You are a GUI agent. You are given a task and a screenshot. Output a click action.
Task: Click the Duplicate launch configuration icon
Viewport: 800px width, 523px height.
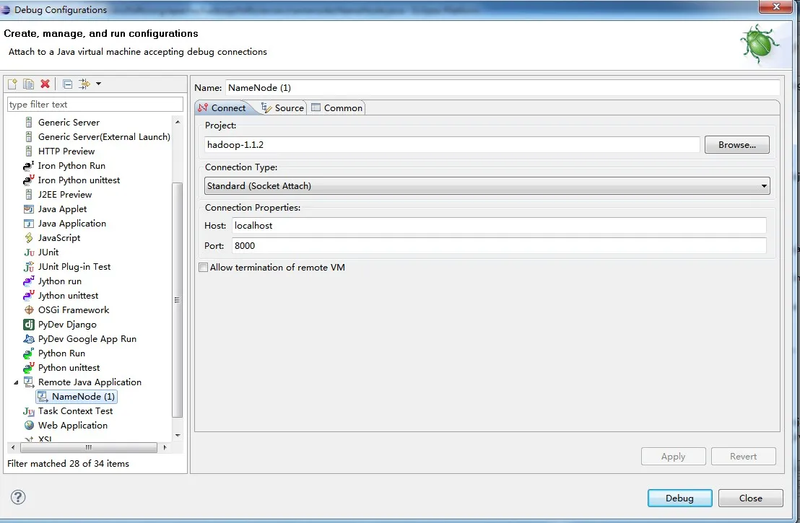click(29, 84)
